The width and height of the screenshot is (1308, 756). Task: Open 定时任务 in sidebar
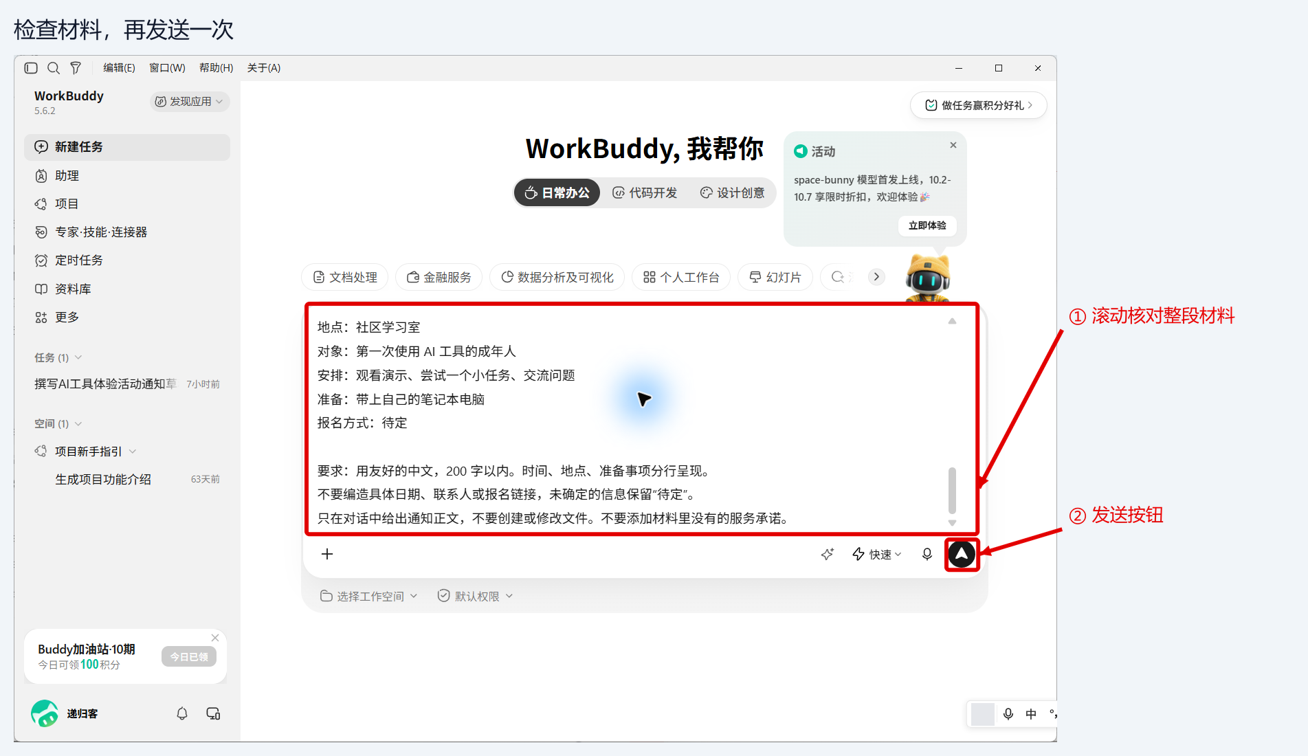127,260
